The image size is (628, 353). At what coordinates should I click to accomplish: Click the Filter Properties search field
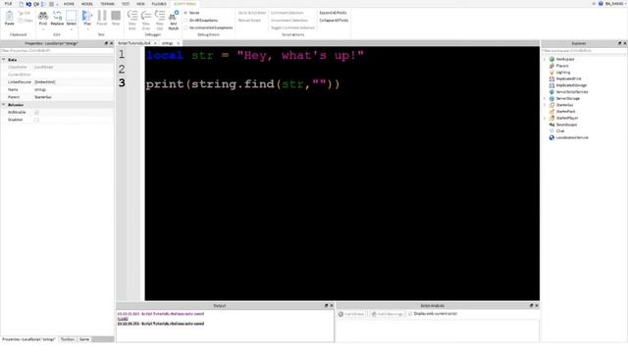tap(57, 51)
